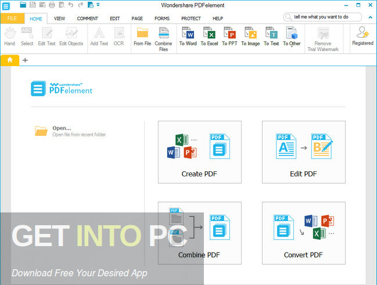Switch to the COMMENT tab
The image size is (377, 285).
tap(88, 19)
